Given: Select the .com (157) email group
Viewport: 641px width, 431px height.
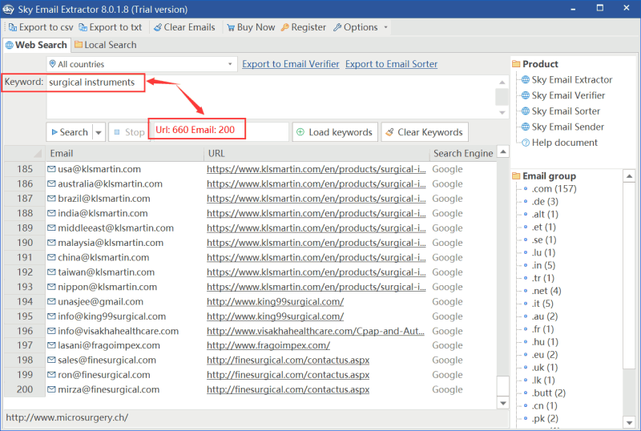Looking at the screenshot, I should tap(554, 189).
